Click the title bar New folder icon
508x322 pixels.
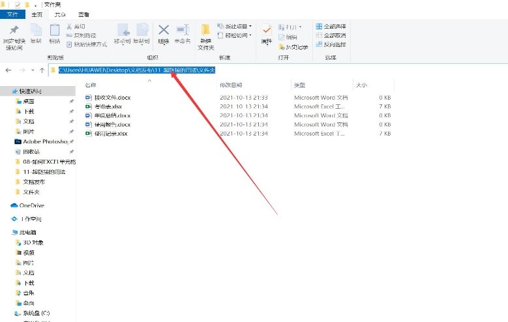[x=27, y=5]
